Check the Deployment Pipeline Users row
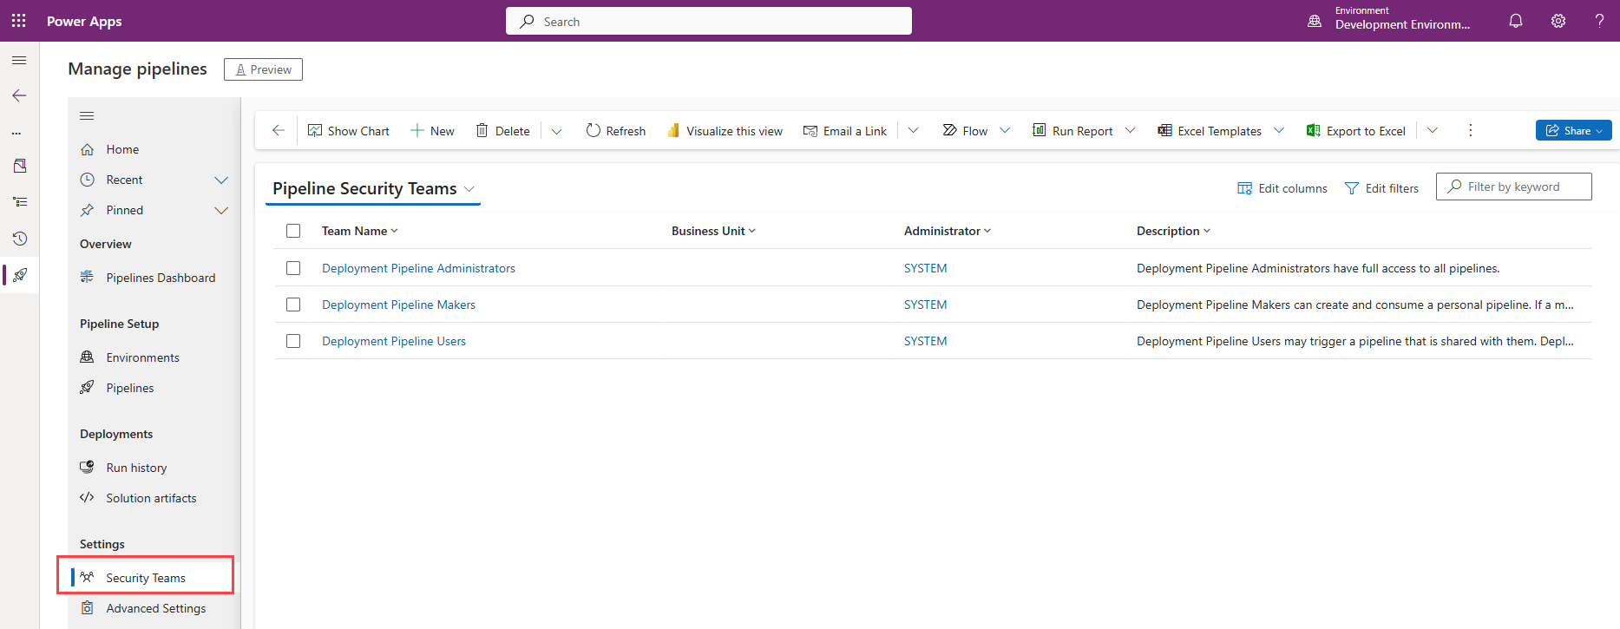The height and width of the screenshot is (629, 1620). [293, 341]
